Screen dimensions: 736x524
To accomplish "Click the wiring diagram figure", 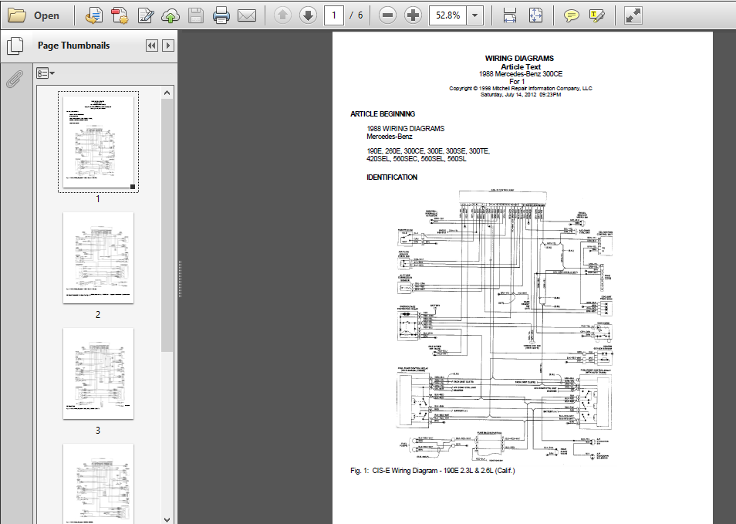I will pyautogui.click(x=505, y=325).
